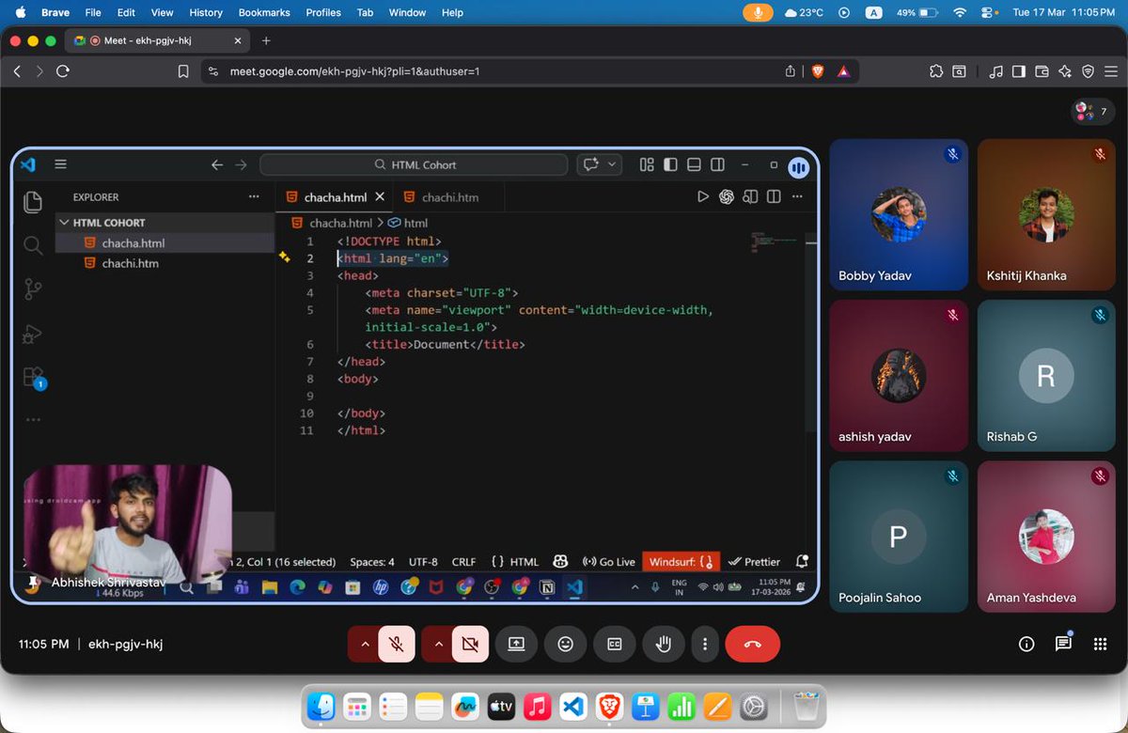Open the Meet activities grid icon
Screen dimensions: 1128x733
(x=1100, y=644)
